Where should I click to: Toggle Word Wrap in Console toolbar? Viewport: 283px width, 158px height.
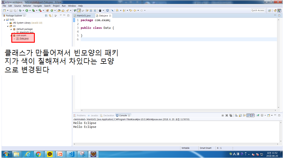tap(244, 115)
